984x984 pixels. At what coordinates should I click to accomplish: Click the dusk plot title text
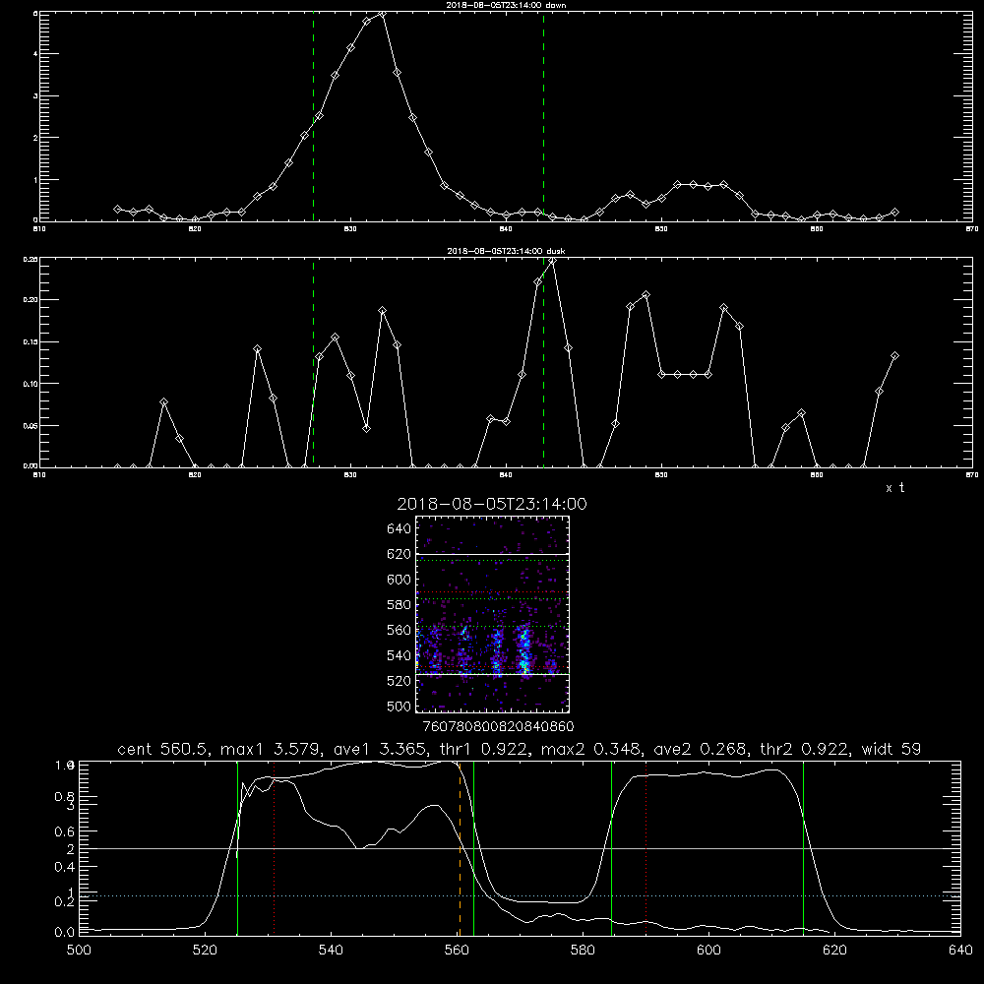tap(506, 251)
